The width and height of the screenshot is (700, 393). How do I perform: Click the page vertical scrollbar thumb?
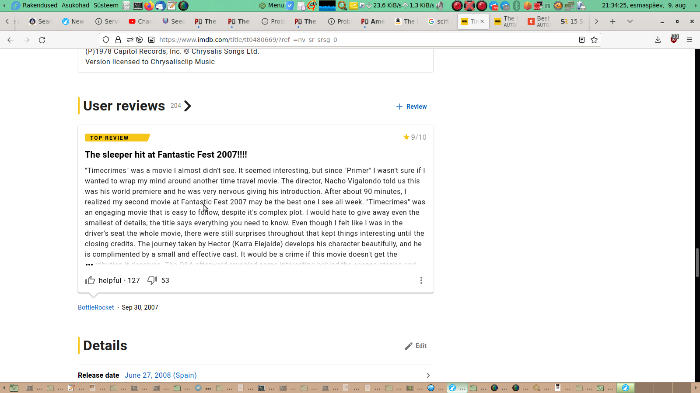point(697,262)
